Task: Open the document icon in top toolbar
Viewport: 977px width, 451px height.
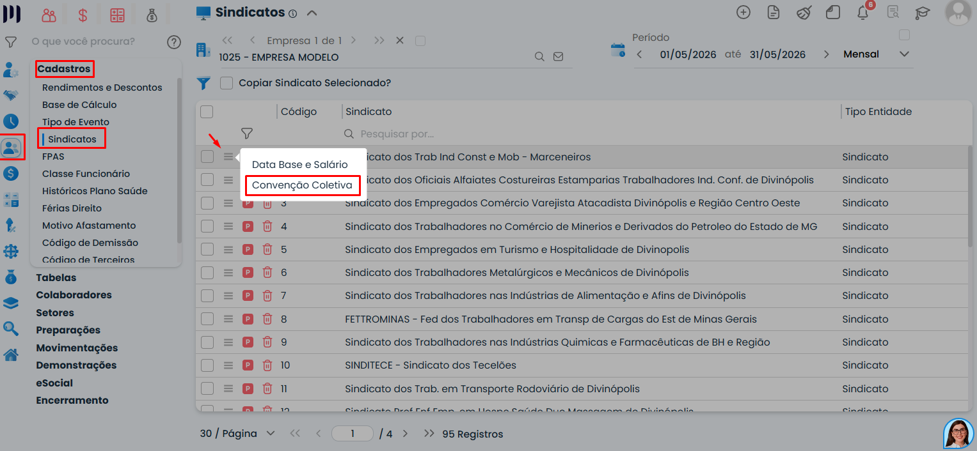Action: 774,12
